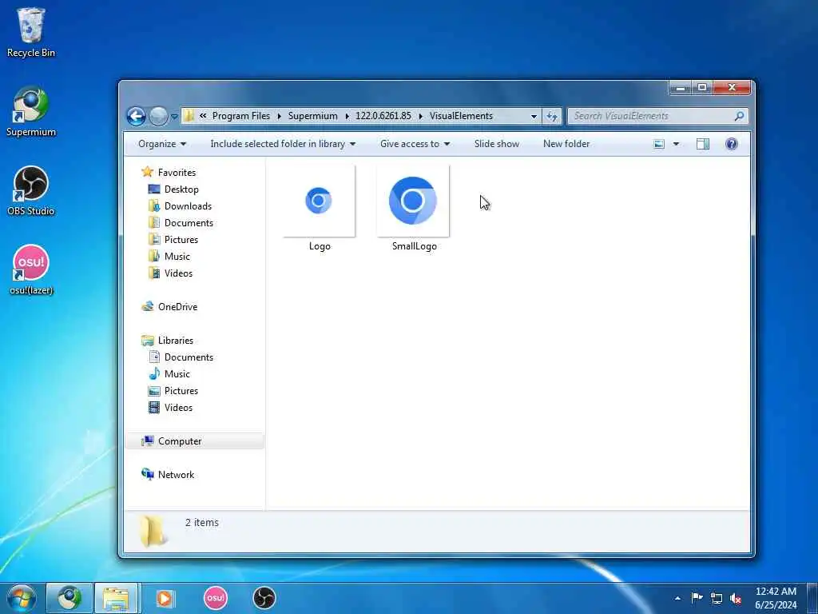This screenshot has height=614, width=818.
Task: Show hidden system tray icons
Action: 677,598
